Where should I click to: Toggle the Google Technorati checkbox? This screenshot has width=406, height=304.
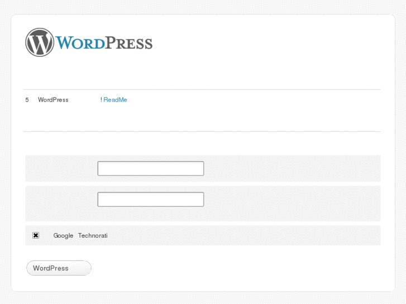coord(36,235)
